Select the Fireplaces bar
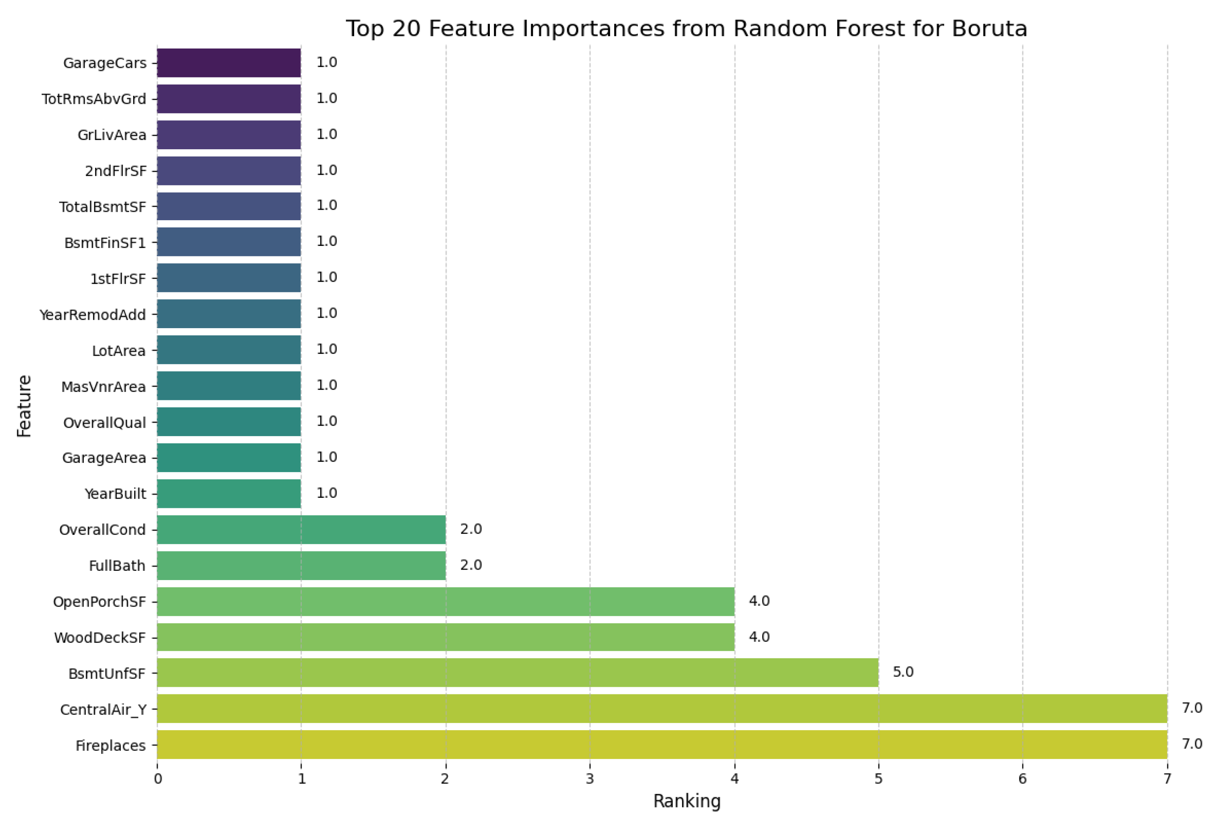The image size is (1216, 824). click(x=662, y=745)
